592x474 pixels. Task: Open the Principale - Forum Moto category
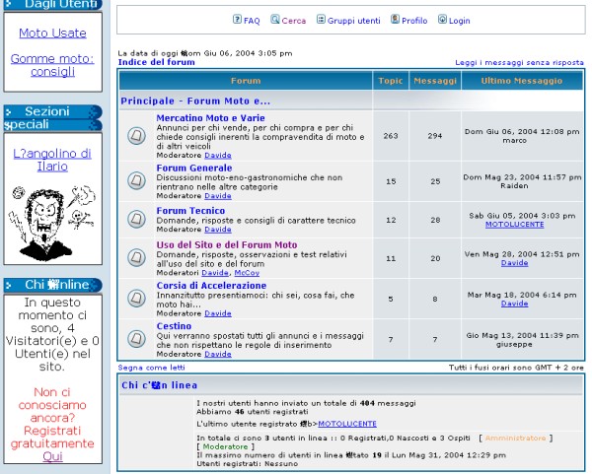tap(195, 101)
